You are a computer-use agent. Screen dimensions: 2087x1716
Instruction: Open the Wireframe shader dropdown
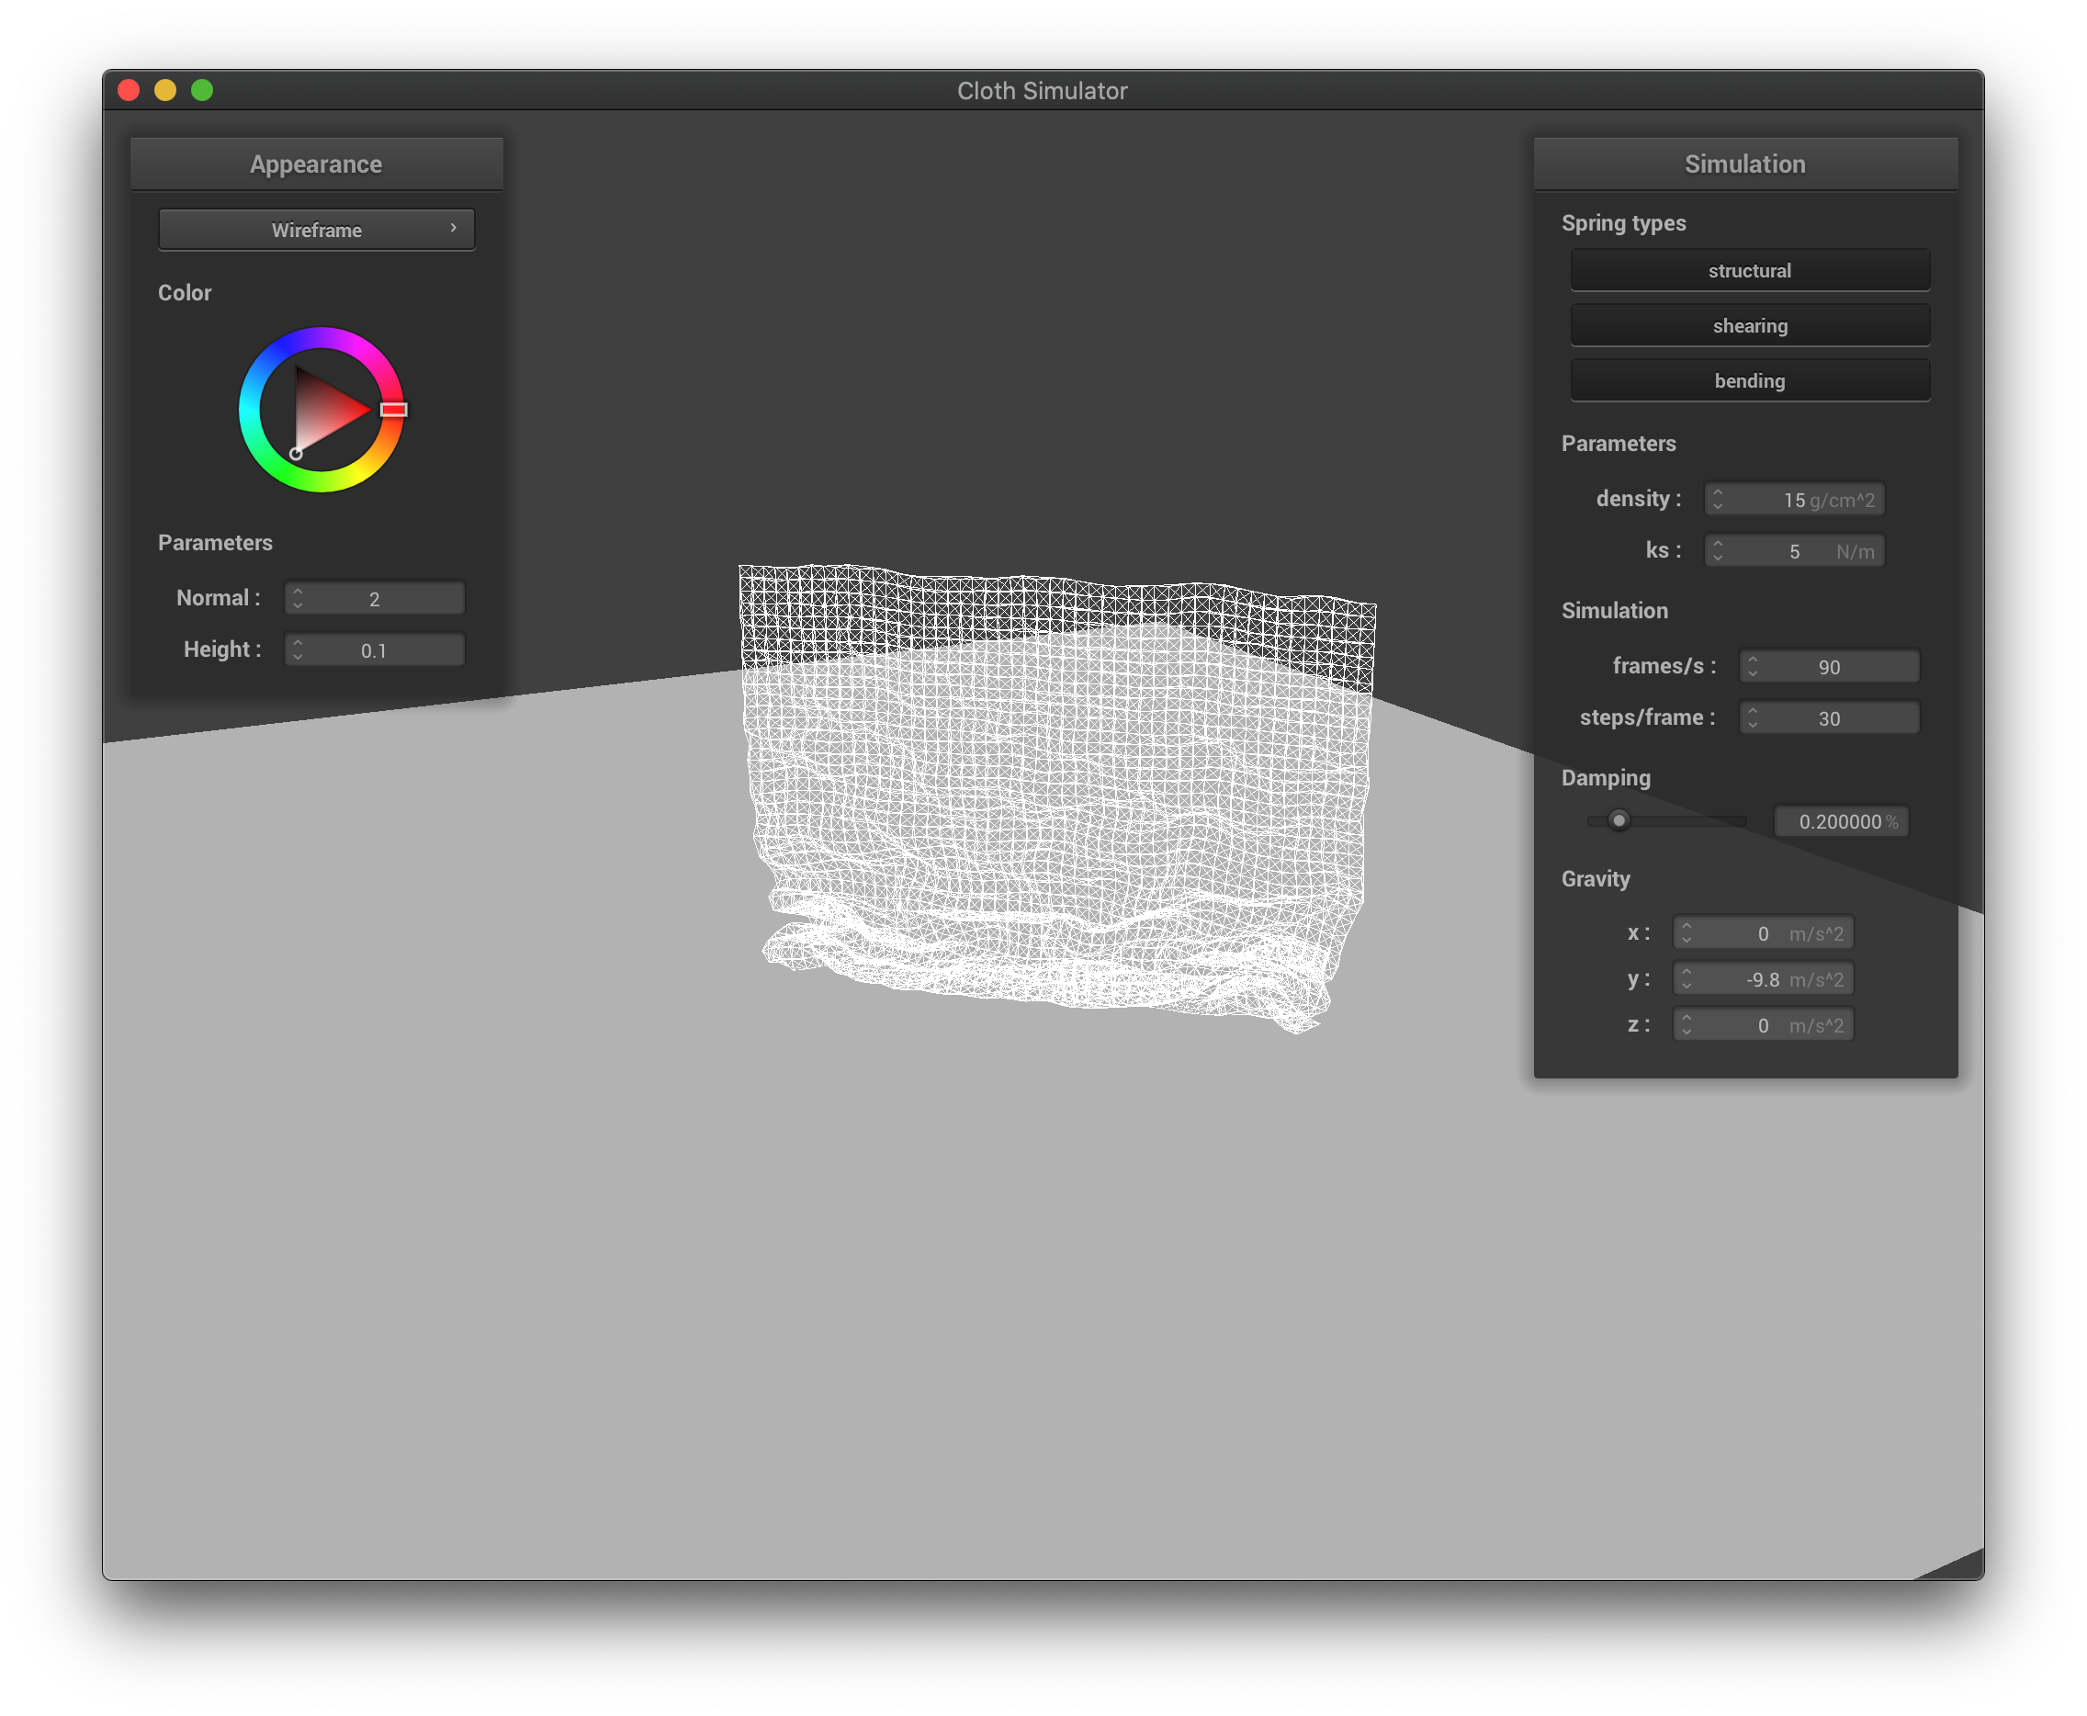316,230
